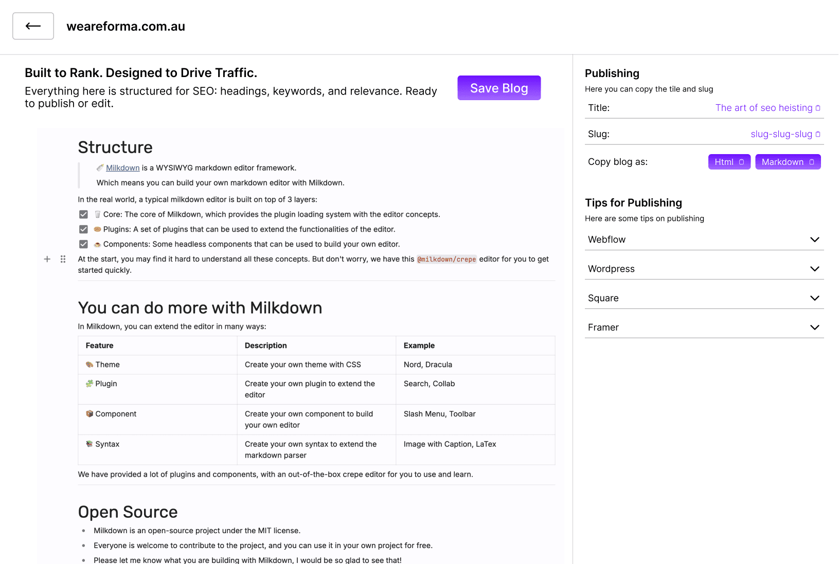Uncheck the Plugins layer checkbox

point(83,229)
